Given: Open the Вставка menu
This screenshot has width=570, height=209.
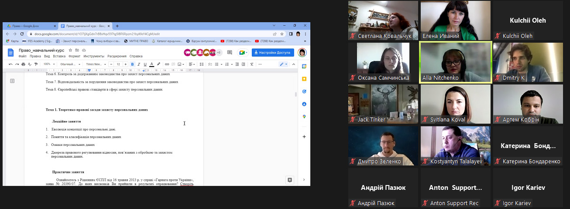Looking at the screenshot, I should (x=59, y=56).
